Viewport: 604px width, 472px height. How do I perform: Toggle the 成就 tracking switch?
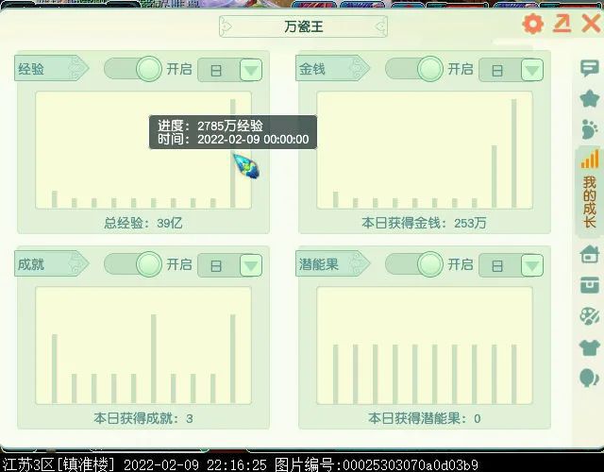[x=133, y=264]
